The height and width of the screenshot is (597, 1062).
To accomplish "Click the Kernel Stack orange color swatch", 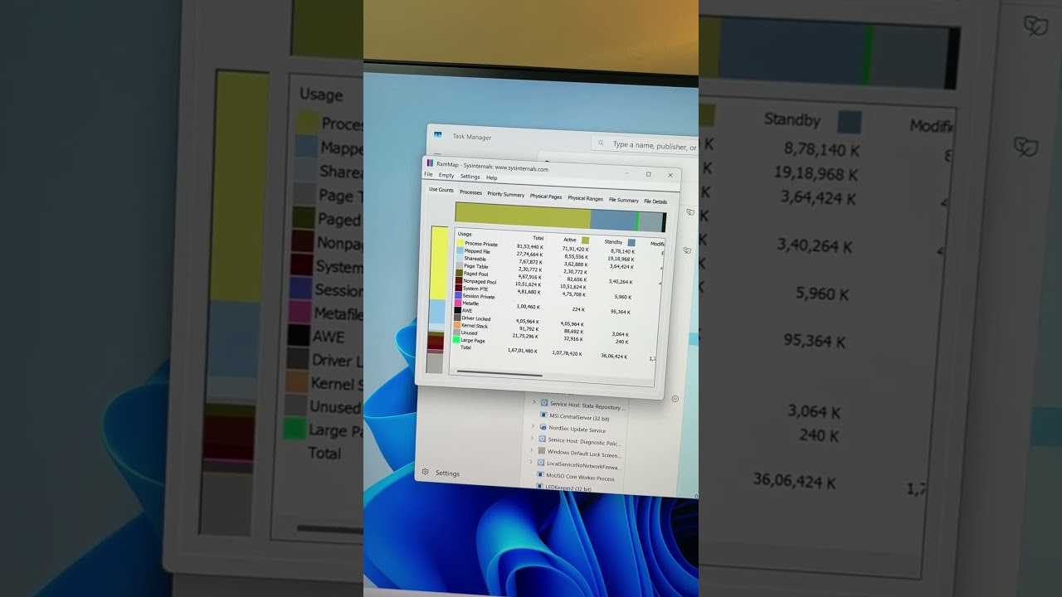I will pos(457,325).
